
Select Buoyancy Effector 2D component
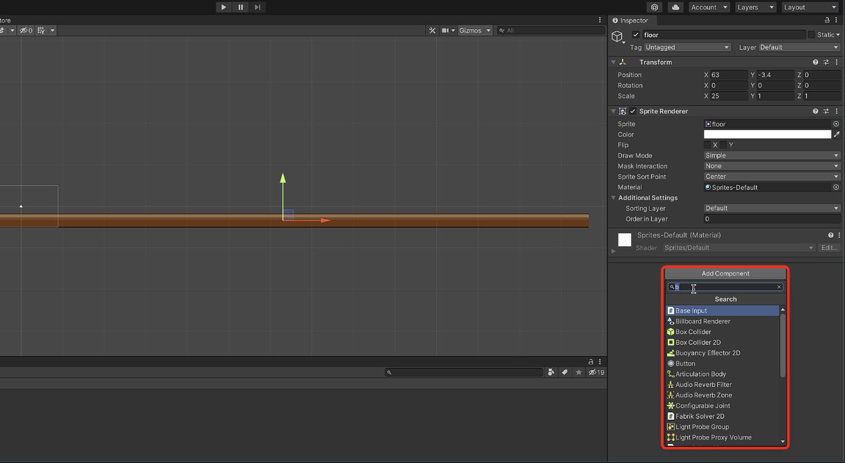(x=723, y=353)
